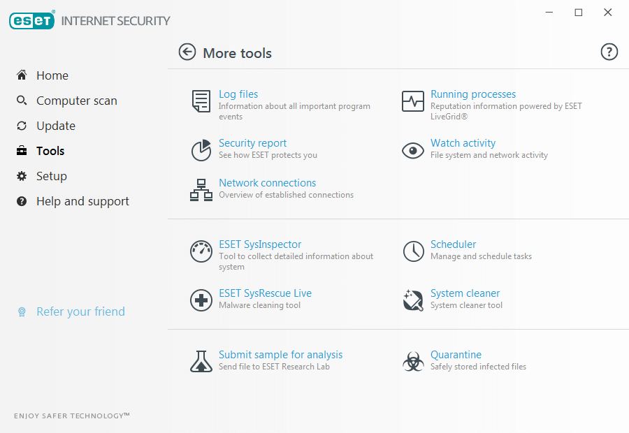Viewport: 629px width, 433px height.
Task: Open the Running processes link
Action: point(473,94)
